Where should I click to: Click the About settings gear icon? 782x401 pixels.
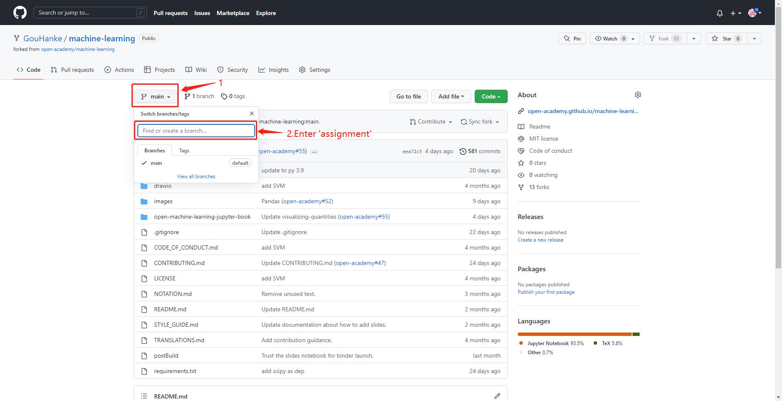point(638,95)
